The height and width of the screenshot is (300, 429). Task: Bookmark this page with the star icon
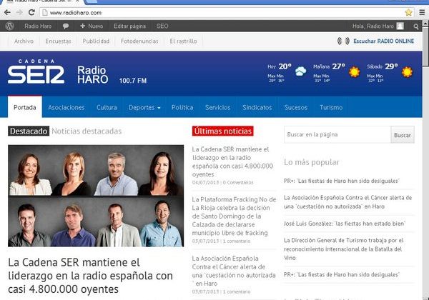click(408, 13)
